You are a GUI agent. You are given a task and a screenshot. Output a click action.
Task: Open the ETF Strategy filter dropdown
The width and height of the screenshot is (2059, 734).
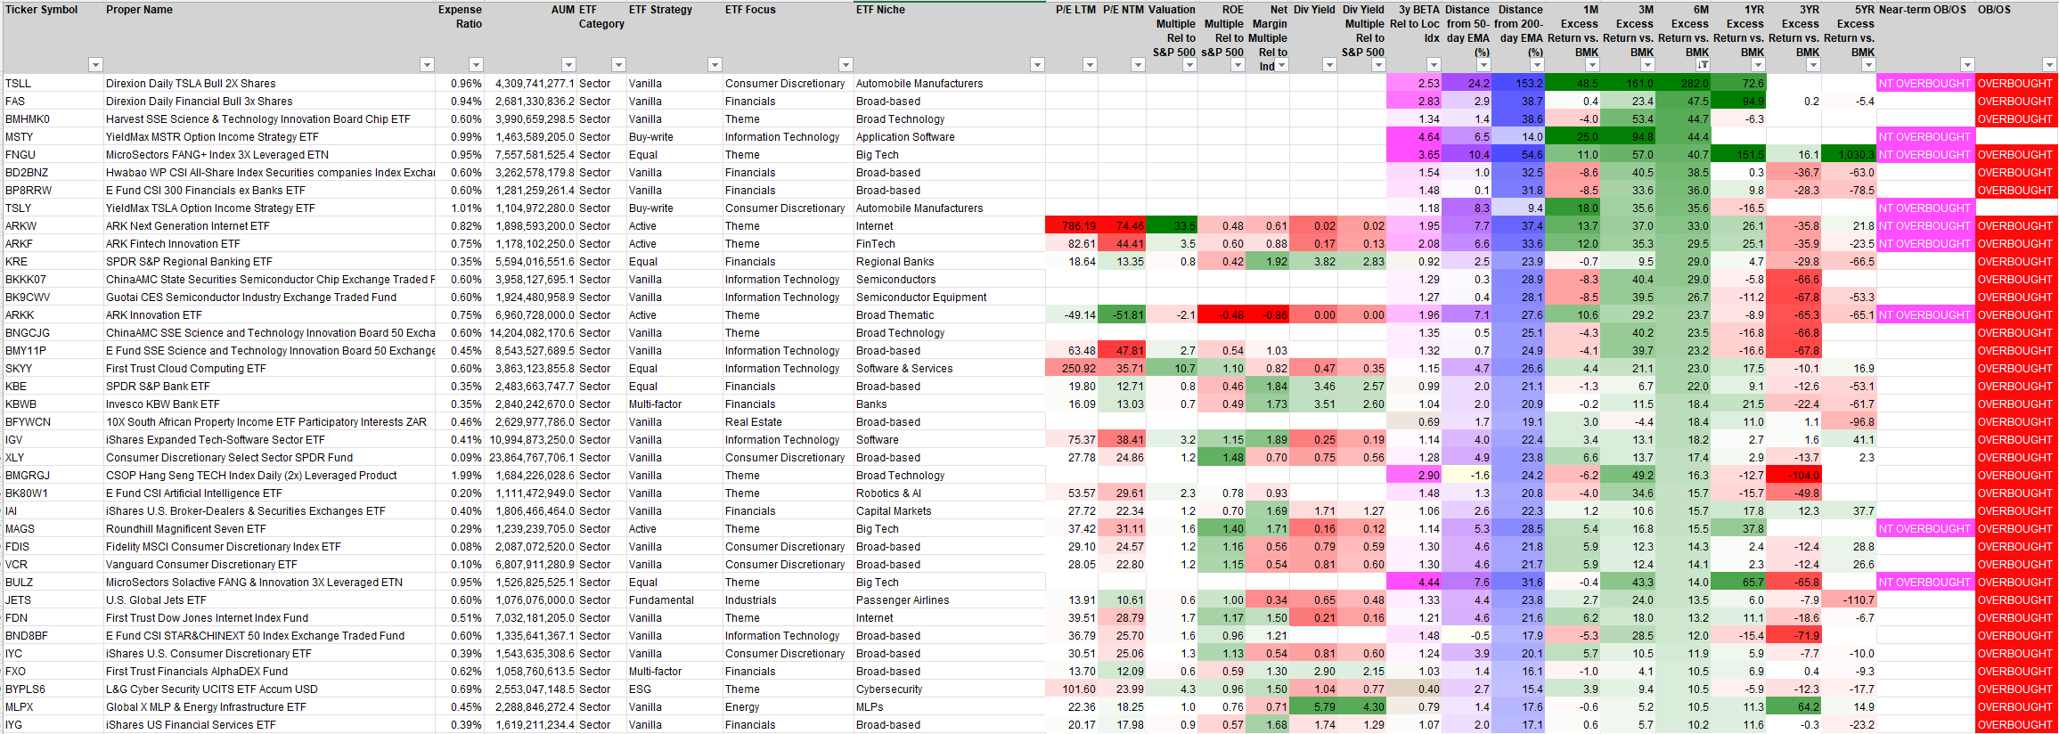point(714,65)
